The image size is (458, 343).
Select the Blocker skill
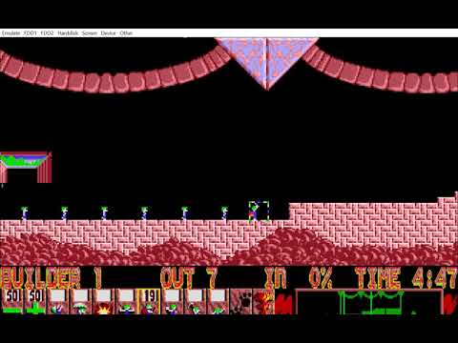(127, 301)
